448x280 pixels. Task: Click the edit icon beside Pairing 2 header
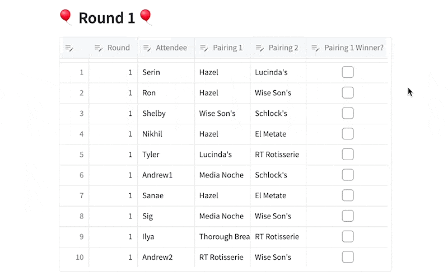click(x=259, y=48)
